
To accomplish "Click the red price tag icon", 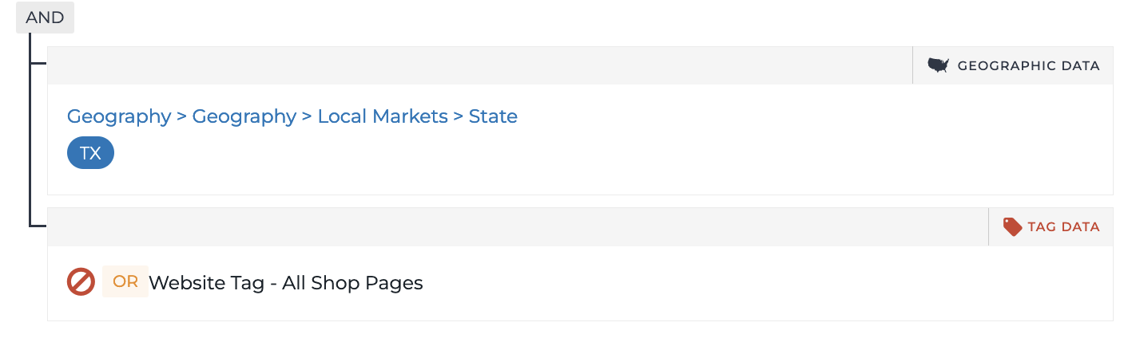I will pyautogui.click(x=1012, y=227).
